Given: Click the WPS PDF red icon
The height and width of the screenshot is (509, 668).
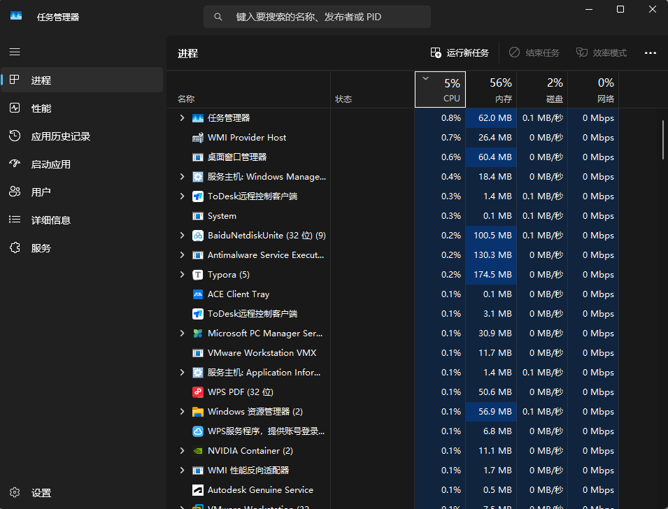Looking at the screenshot, I should click(198, 392).
